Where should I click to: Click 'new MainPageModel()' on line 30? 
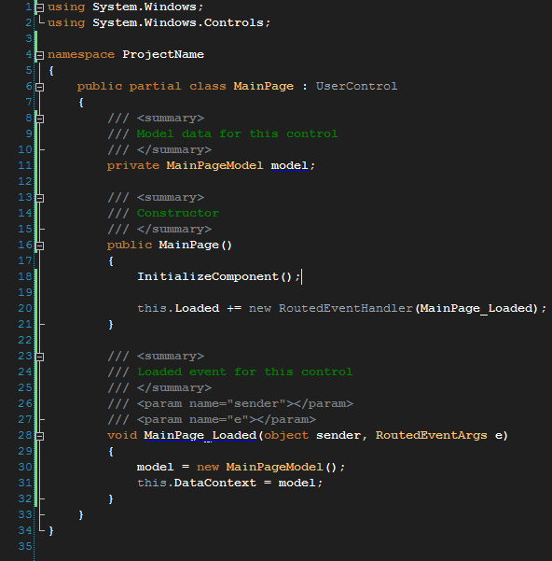pos(267,467)
